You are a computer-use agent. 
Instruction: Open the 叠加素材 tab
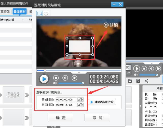click(x=20, y=11)
